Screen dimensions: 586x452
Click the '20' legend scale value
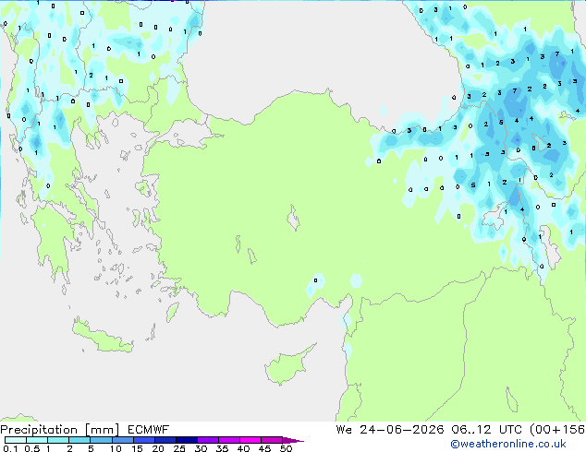click(x=158, y=448)
